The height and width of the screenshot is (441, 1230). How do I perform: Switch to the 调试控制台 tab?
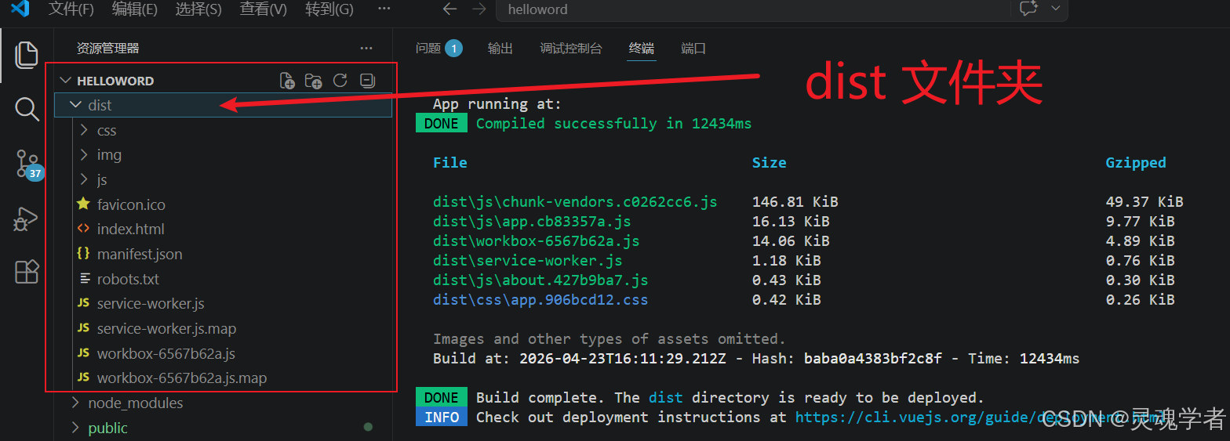point(571,49)
